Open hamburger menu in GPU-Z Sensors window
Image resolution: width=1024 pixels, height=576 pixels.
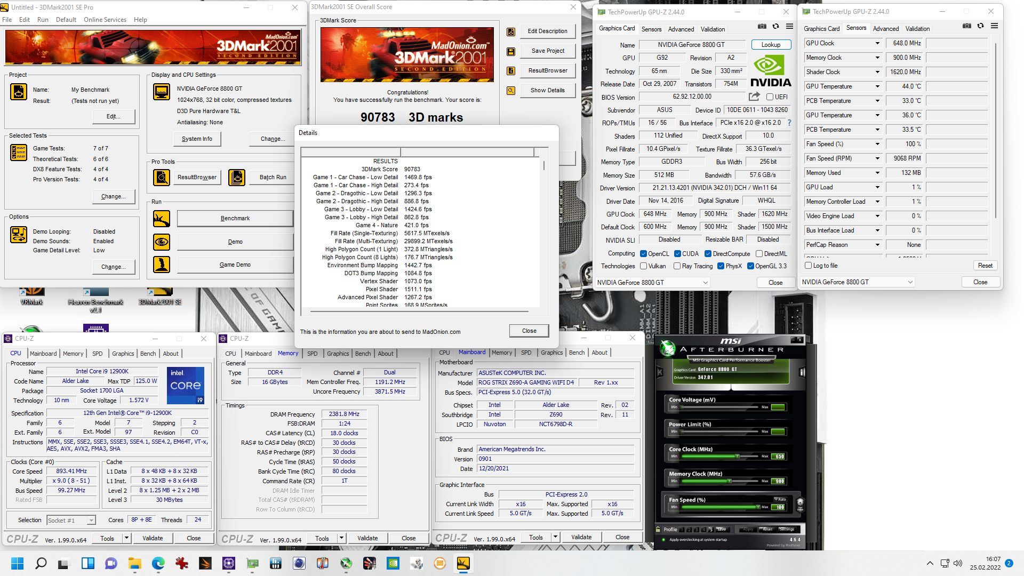click(x=995, y=26)
